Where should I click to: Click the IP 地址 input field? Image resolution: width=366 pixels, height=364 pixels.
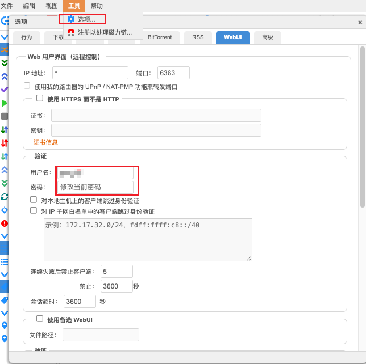pos(90,73)
